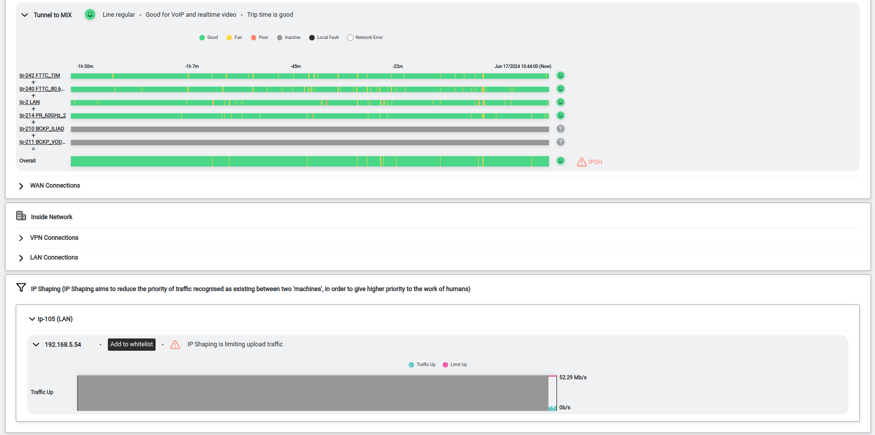Expand the WAN Connections section
Image resolution: width=875 pixels, height=435 pixels.
[x=21, y=186]
